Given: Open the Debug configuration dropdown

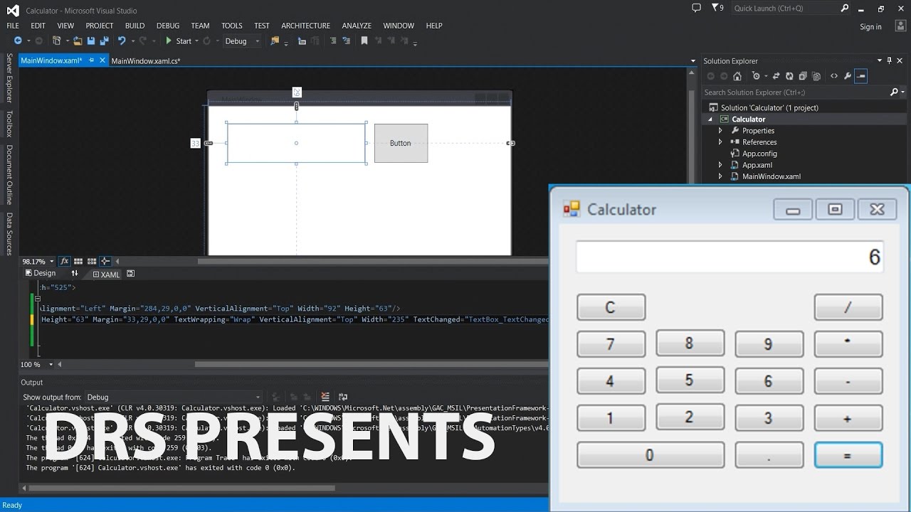Looking at the screenshot, I should [x=243, y=41].
